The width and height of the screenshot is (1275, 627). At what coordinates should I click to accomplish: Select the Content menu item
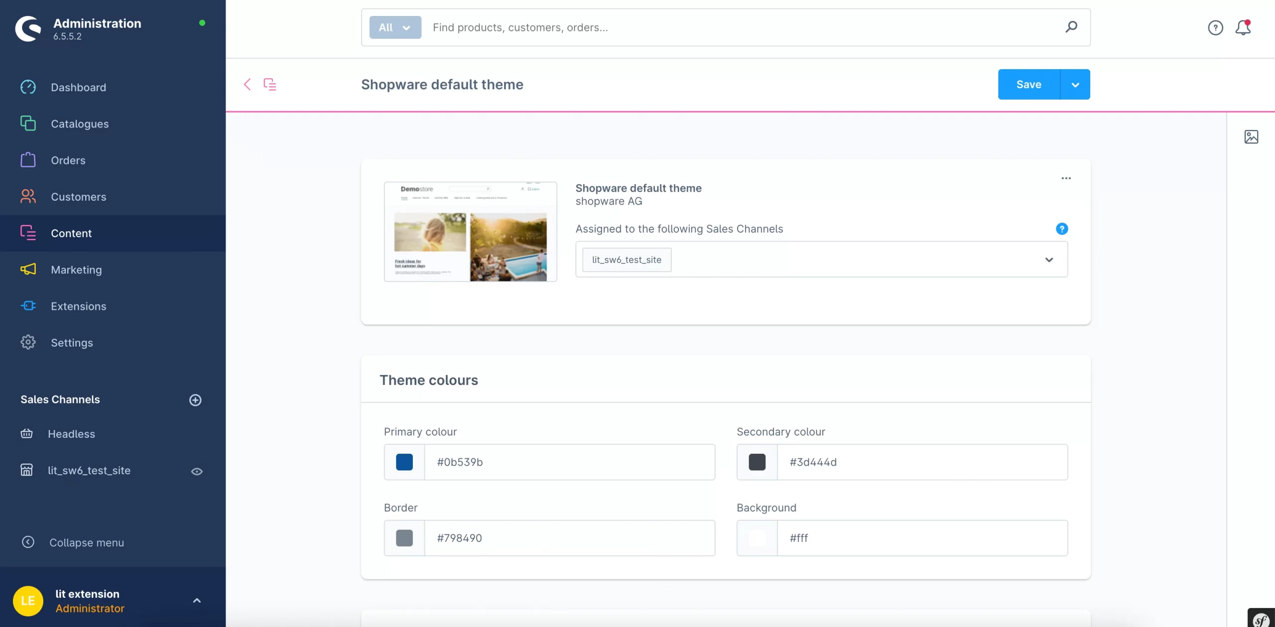(71, 234)
